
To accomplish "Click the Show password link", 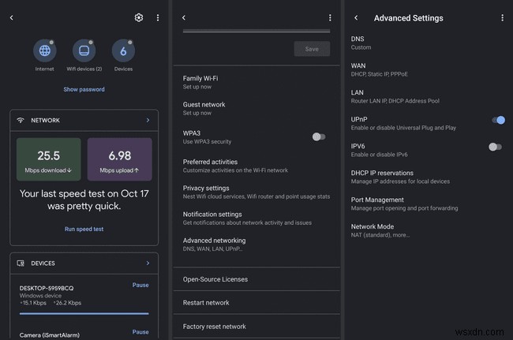I will (x=84, y=89).
